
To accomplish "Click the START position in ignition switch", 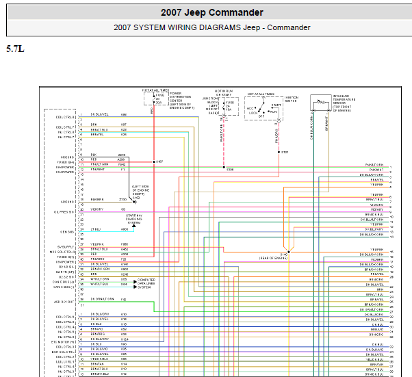I will 276,105.
